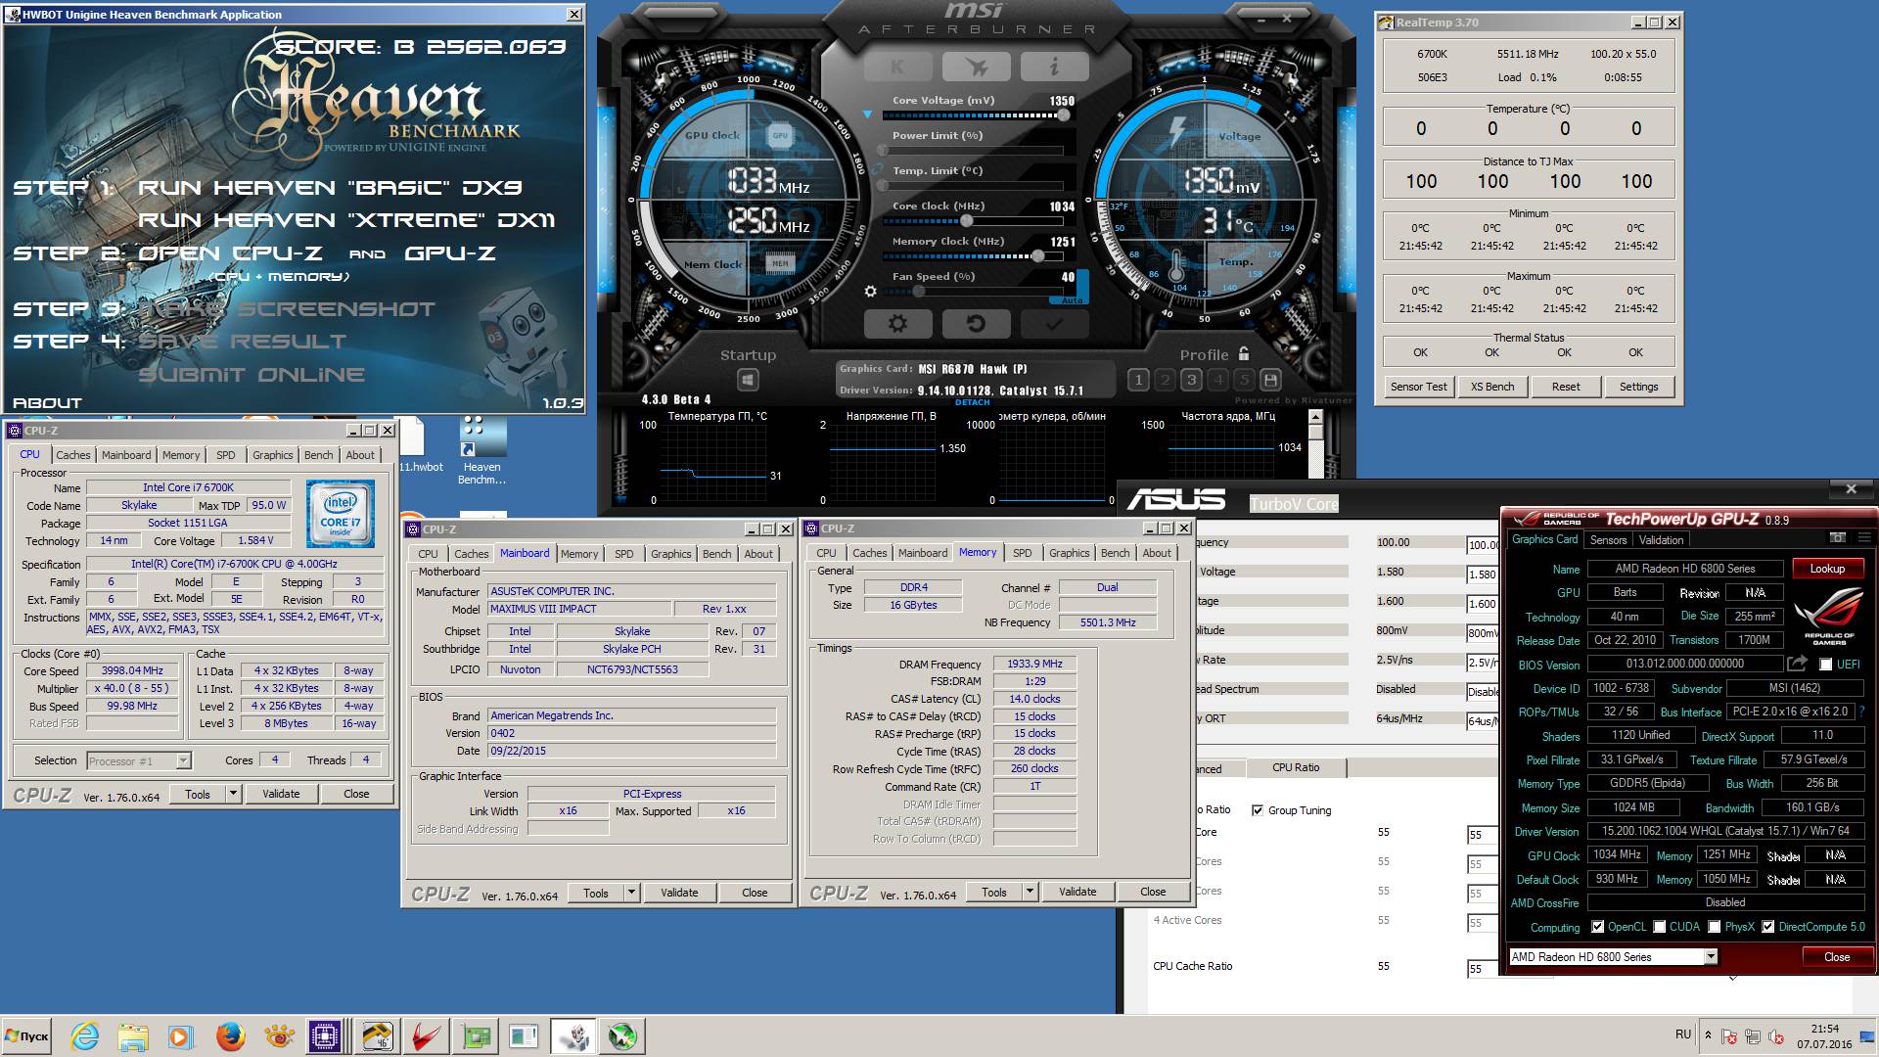Open Afterburner Kombustor (K) button
This screenshot has width=1879, height=1057.
coord(897,67)
